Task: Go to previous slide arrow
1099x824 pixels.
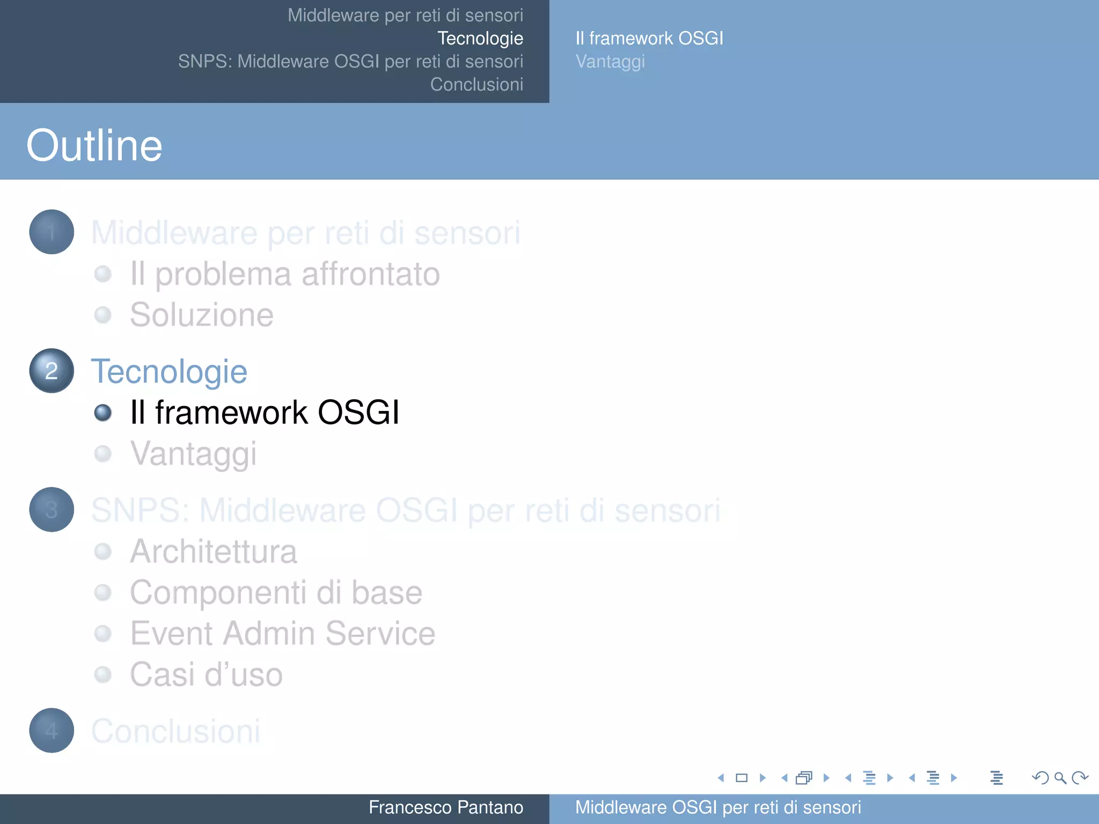Action: pyautogui.click(x=721, y=778)
